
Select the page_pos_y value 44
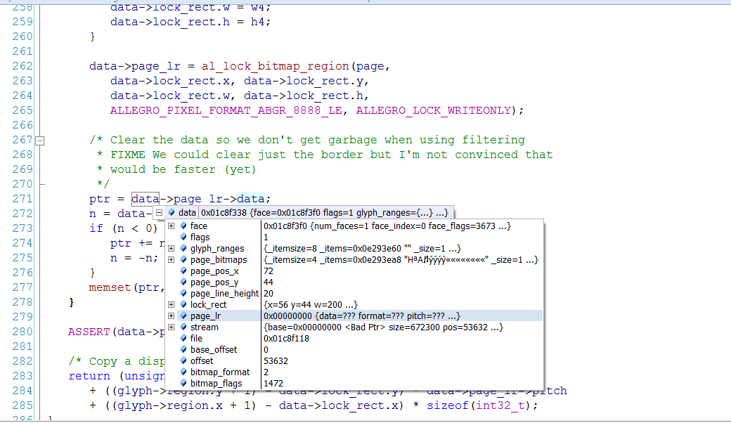point(269,282)
